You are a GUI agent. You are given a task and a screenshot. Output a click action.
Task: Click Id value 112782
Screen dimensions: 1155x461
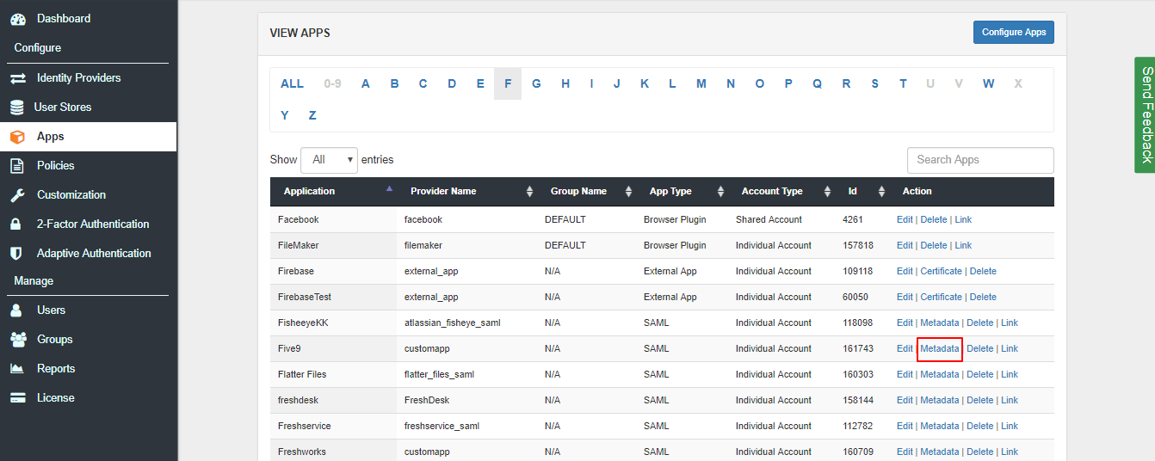point(858,426)
